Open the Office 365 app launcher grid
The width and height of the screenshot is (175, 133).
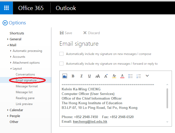pos(6,8)
